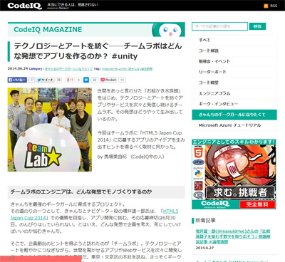Click the Facebook like button
This screenshot has width=285, height=262.
tap(17, 80)
